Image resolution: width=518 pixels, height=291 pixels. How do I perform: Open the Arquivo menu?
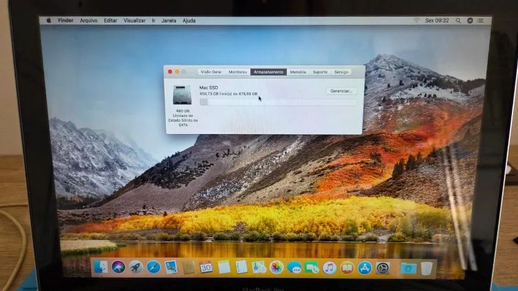(89, 21)
